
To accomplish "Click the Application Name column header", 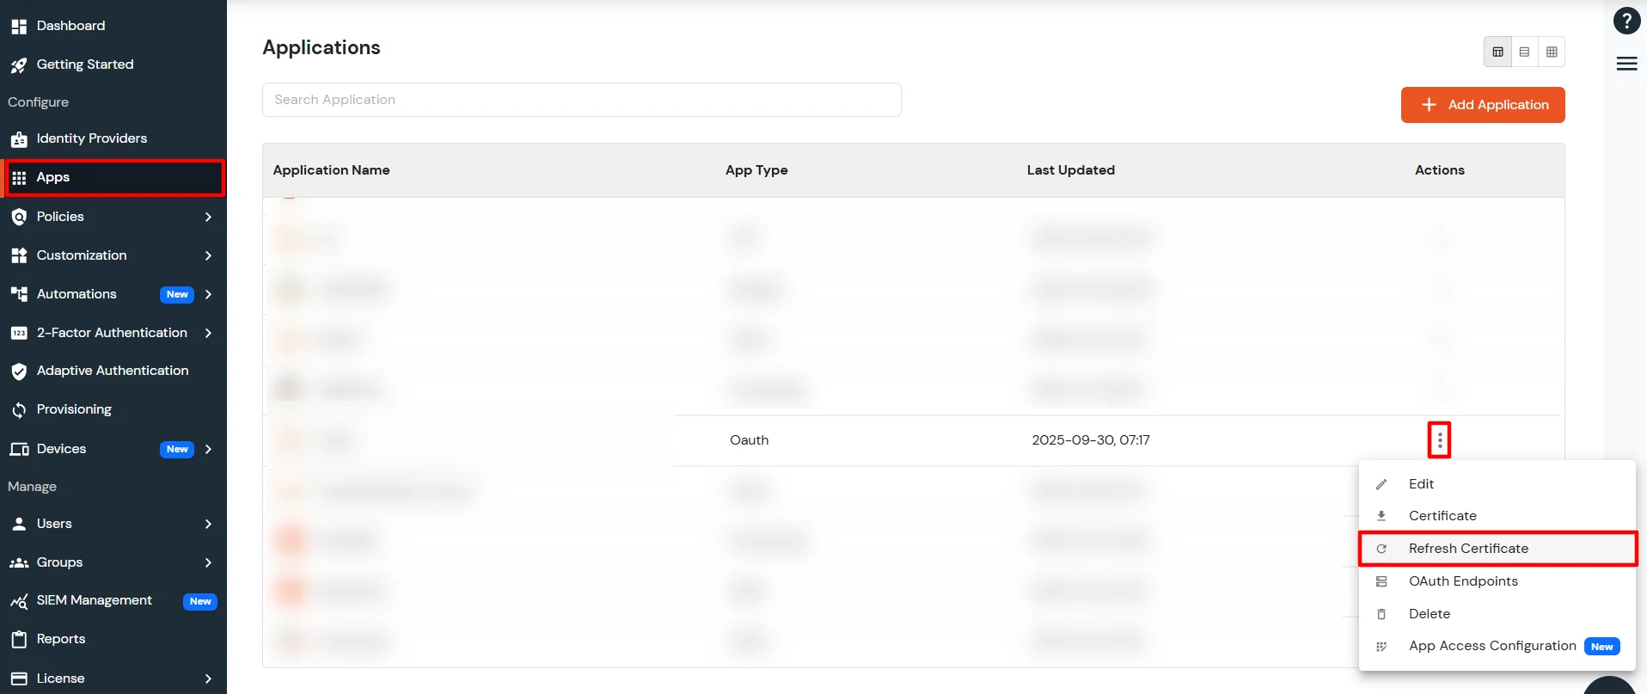I will point(332,170).
